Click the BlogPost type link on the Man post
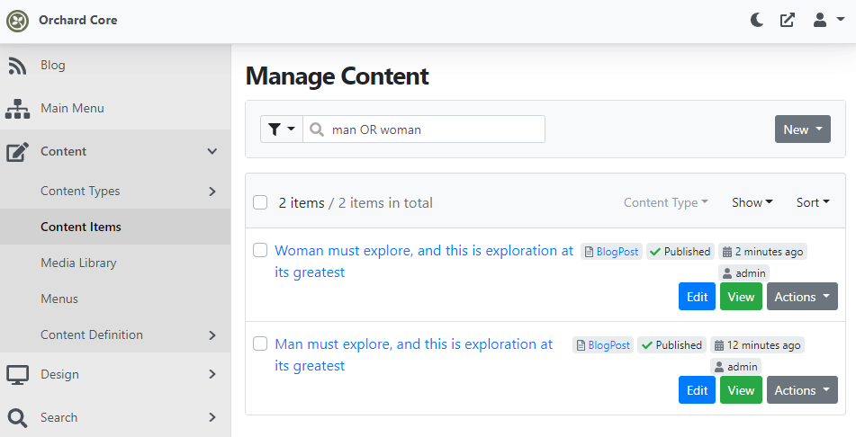The image size is (856, 437). click(609, 344)
